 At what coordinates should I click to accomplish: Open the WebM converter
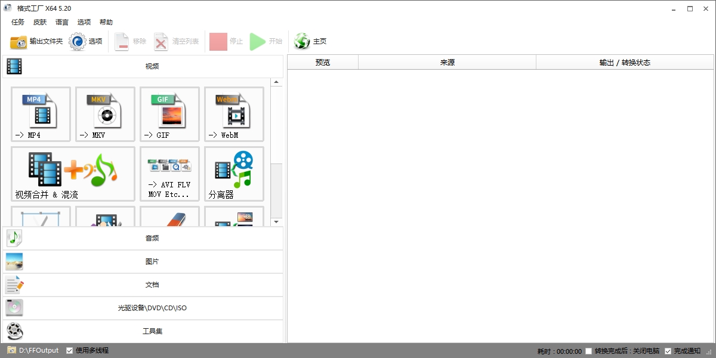tap(234, 115)
